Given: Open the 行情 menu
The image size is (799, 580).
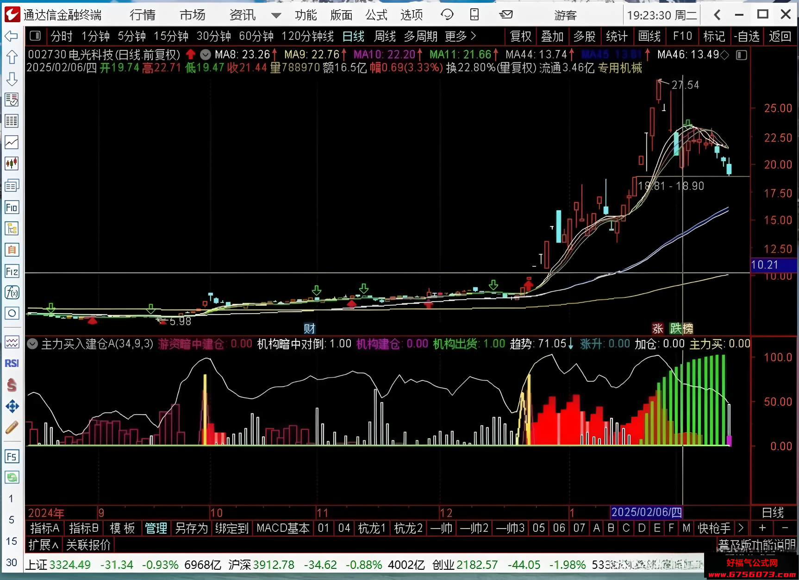Looking at the screenshot, I should [143, 15].
